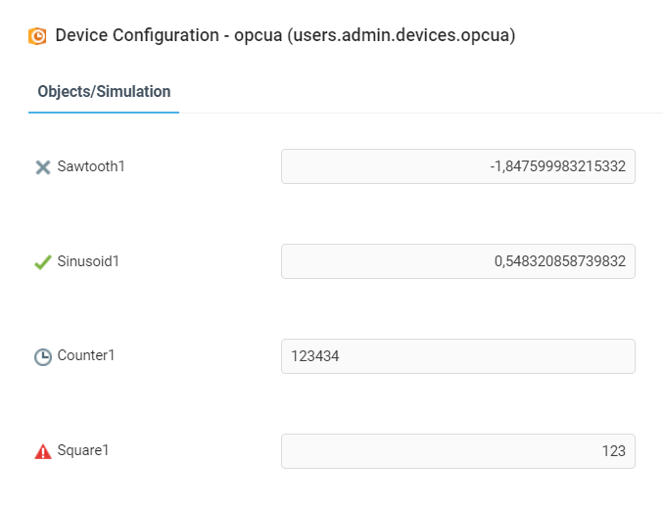This screenshot has width=663, height=508.
Task: Click the red warning triangle beside Square1
Action: point(43,452)
